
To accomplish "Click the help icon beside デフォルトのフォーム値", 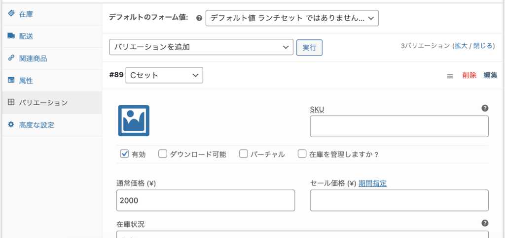I will pyautogui.click(x=199, y=18).
